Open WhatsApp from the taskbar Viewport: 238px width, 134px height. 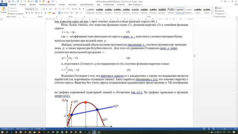pyautogui.click(x=58, y=132)
